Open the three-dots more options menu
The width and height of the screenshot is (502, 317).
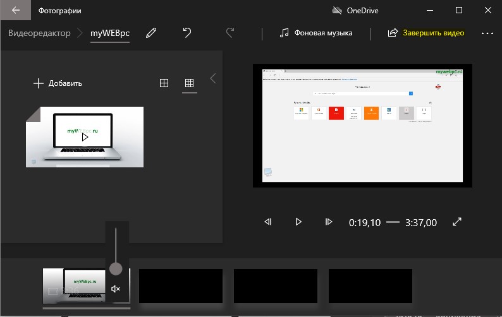point(487,33)
